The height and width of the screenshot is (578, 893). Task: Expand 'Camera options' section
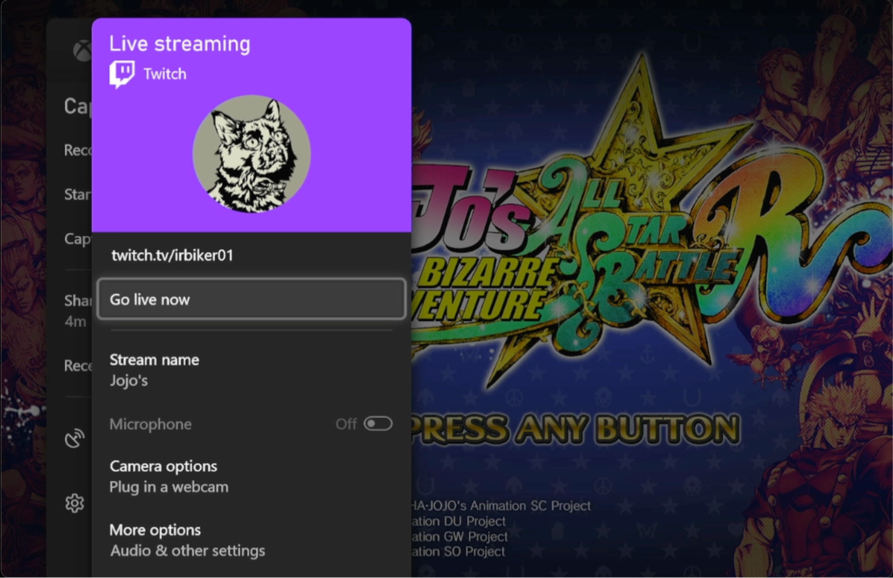[x=163, y=466]
